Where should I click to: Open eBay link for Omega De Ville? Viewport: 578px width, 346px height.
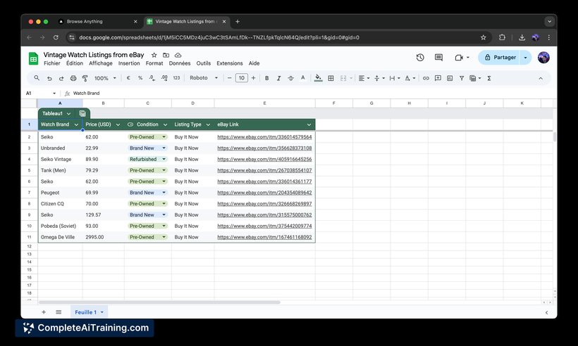coord(264,237)
